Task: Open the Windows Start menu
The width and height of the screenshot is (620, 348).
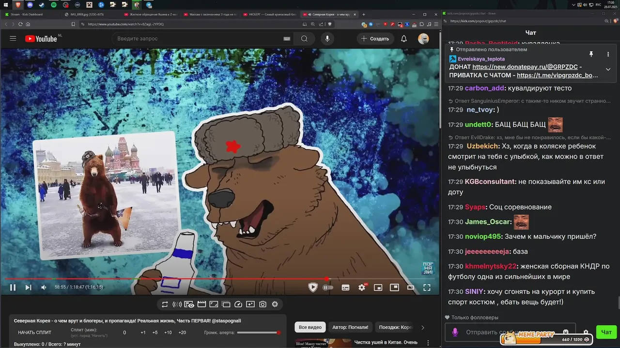Action: pyautogui.click(x=6, y=4)
